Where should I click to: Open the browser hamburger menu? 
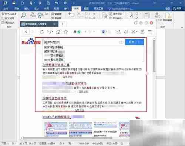pos(150,32)
